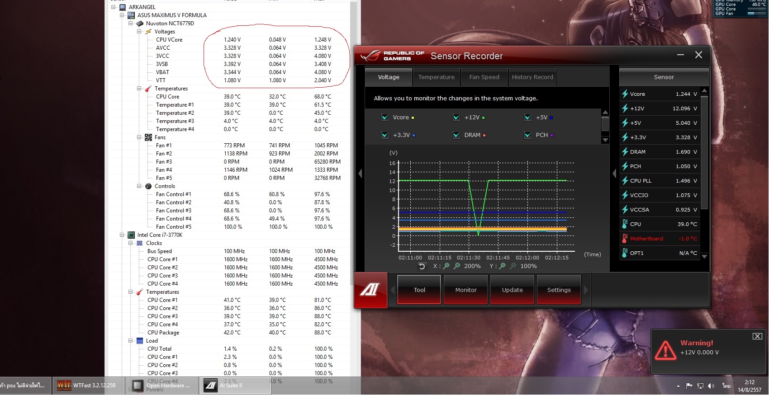The height and width of the screenshot is (395, 769).
Task: Uncheck the +5V voltage checkbox
Action: tap(528, 118)
